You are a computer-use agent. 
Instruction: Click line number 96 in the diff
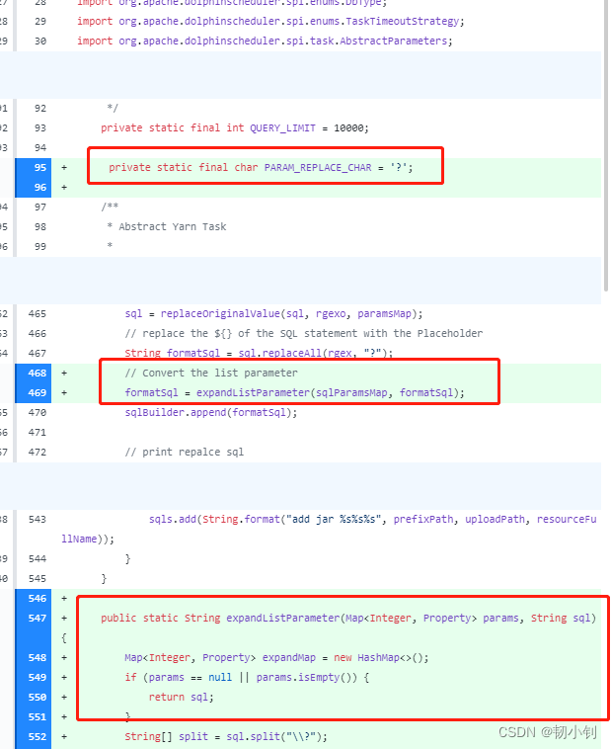(x=40, y=188)
